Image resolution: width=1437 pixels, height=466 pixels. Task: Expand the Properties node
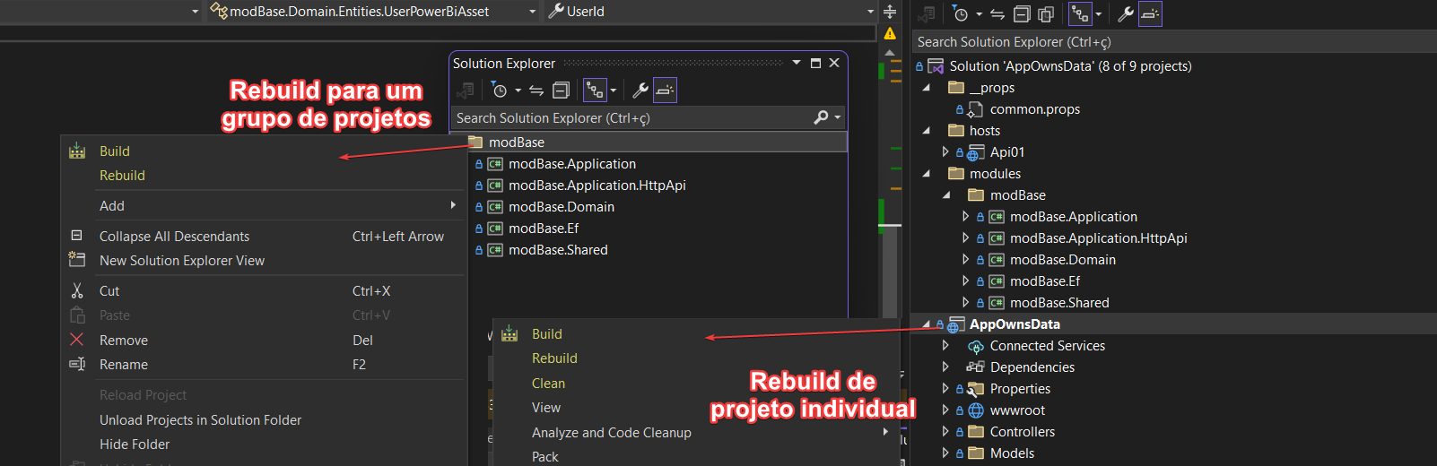pyautogui.click(x=945, y=389)
